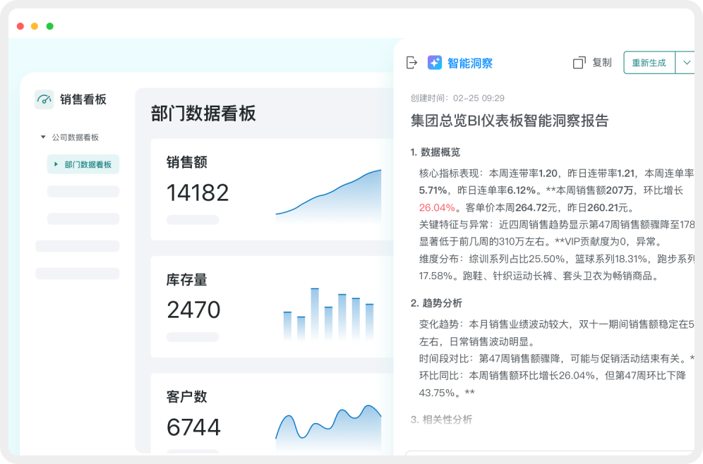Viewport: 703px width, 464px height.
Task: Click the 销售额 value 14182
Action: click(198, 193)
